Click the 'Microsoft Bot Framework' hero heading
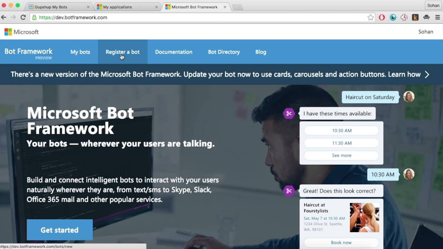 (x=80, y=120)
